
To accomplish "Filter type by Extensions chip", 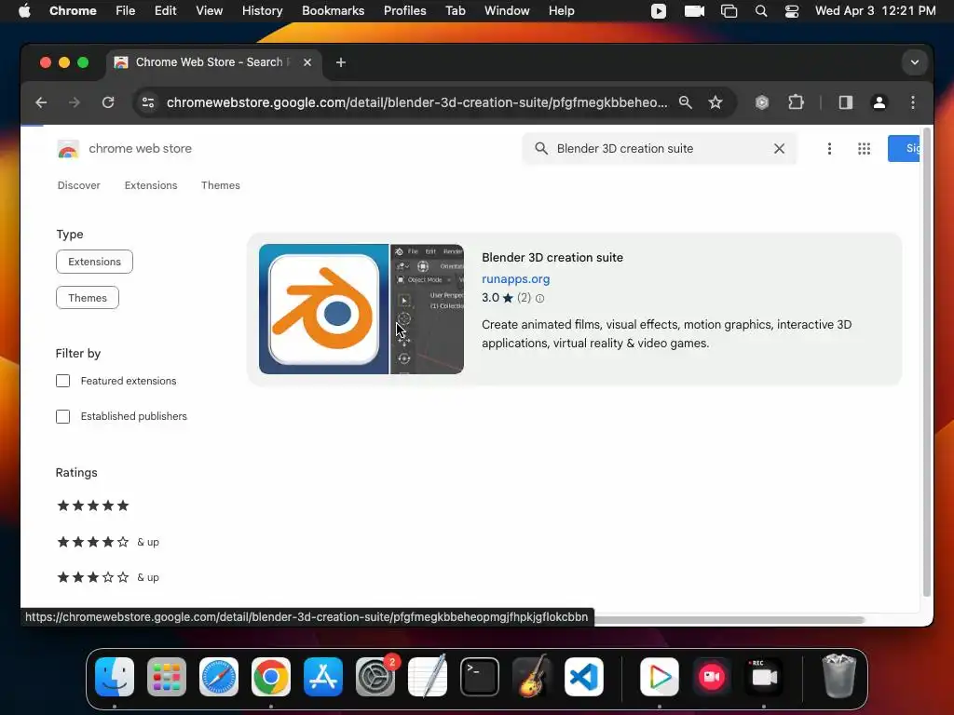I will pos(94,262).
